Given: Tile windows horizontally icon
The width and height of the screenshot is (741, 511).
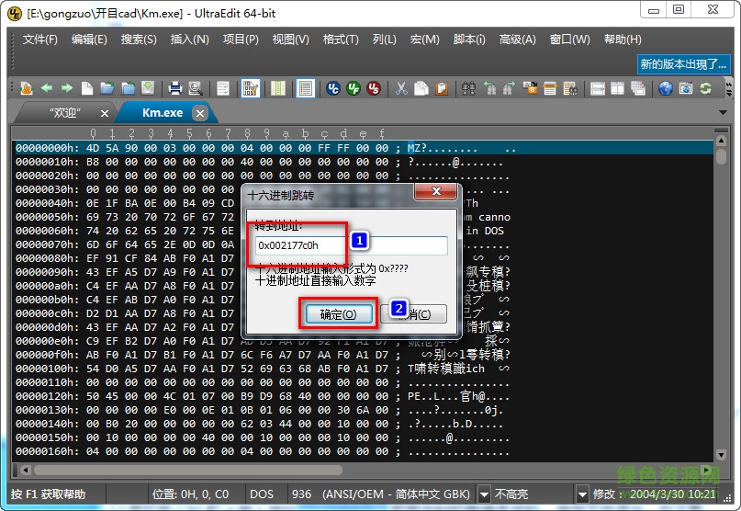Looking at the screenshot, I should (x=598, y=88).
